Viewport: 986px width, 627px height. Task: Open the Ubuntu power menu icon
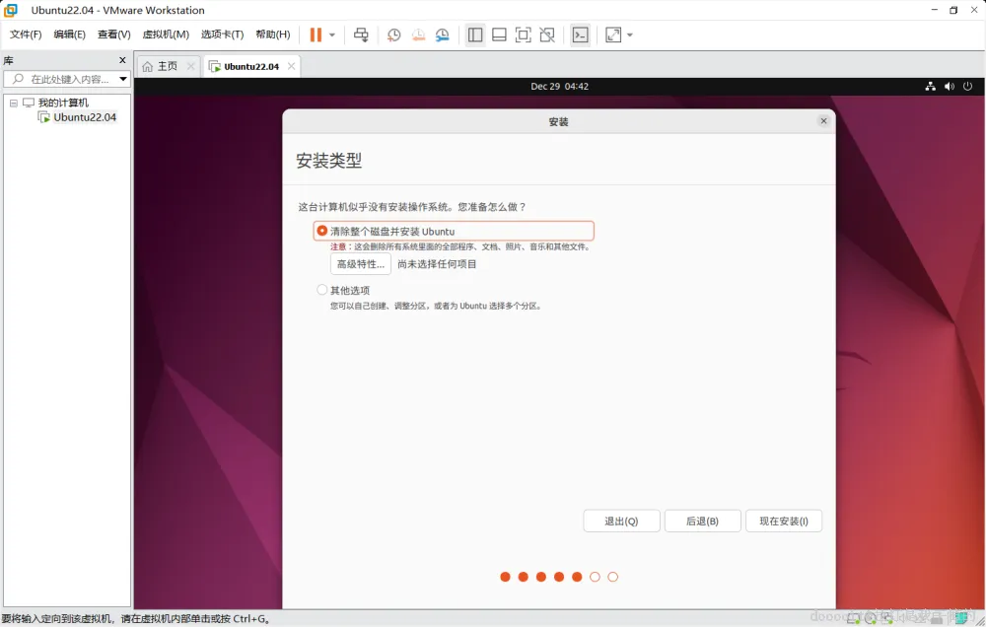[967, 86]
